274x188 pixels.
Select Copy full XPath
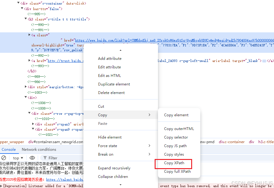pyautogui.click(x=179, y=172)
